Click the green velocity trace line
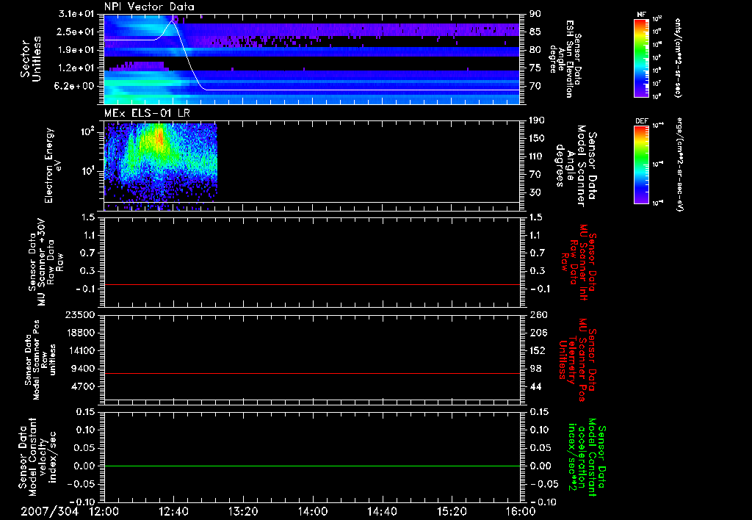Viewport: 752px width, 520px height. (x=312, y=466)
